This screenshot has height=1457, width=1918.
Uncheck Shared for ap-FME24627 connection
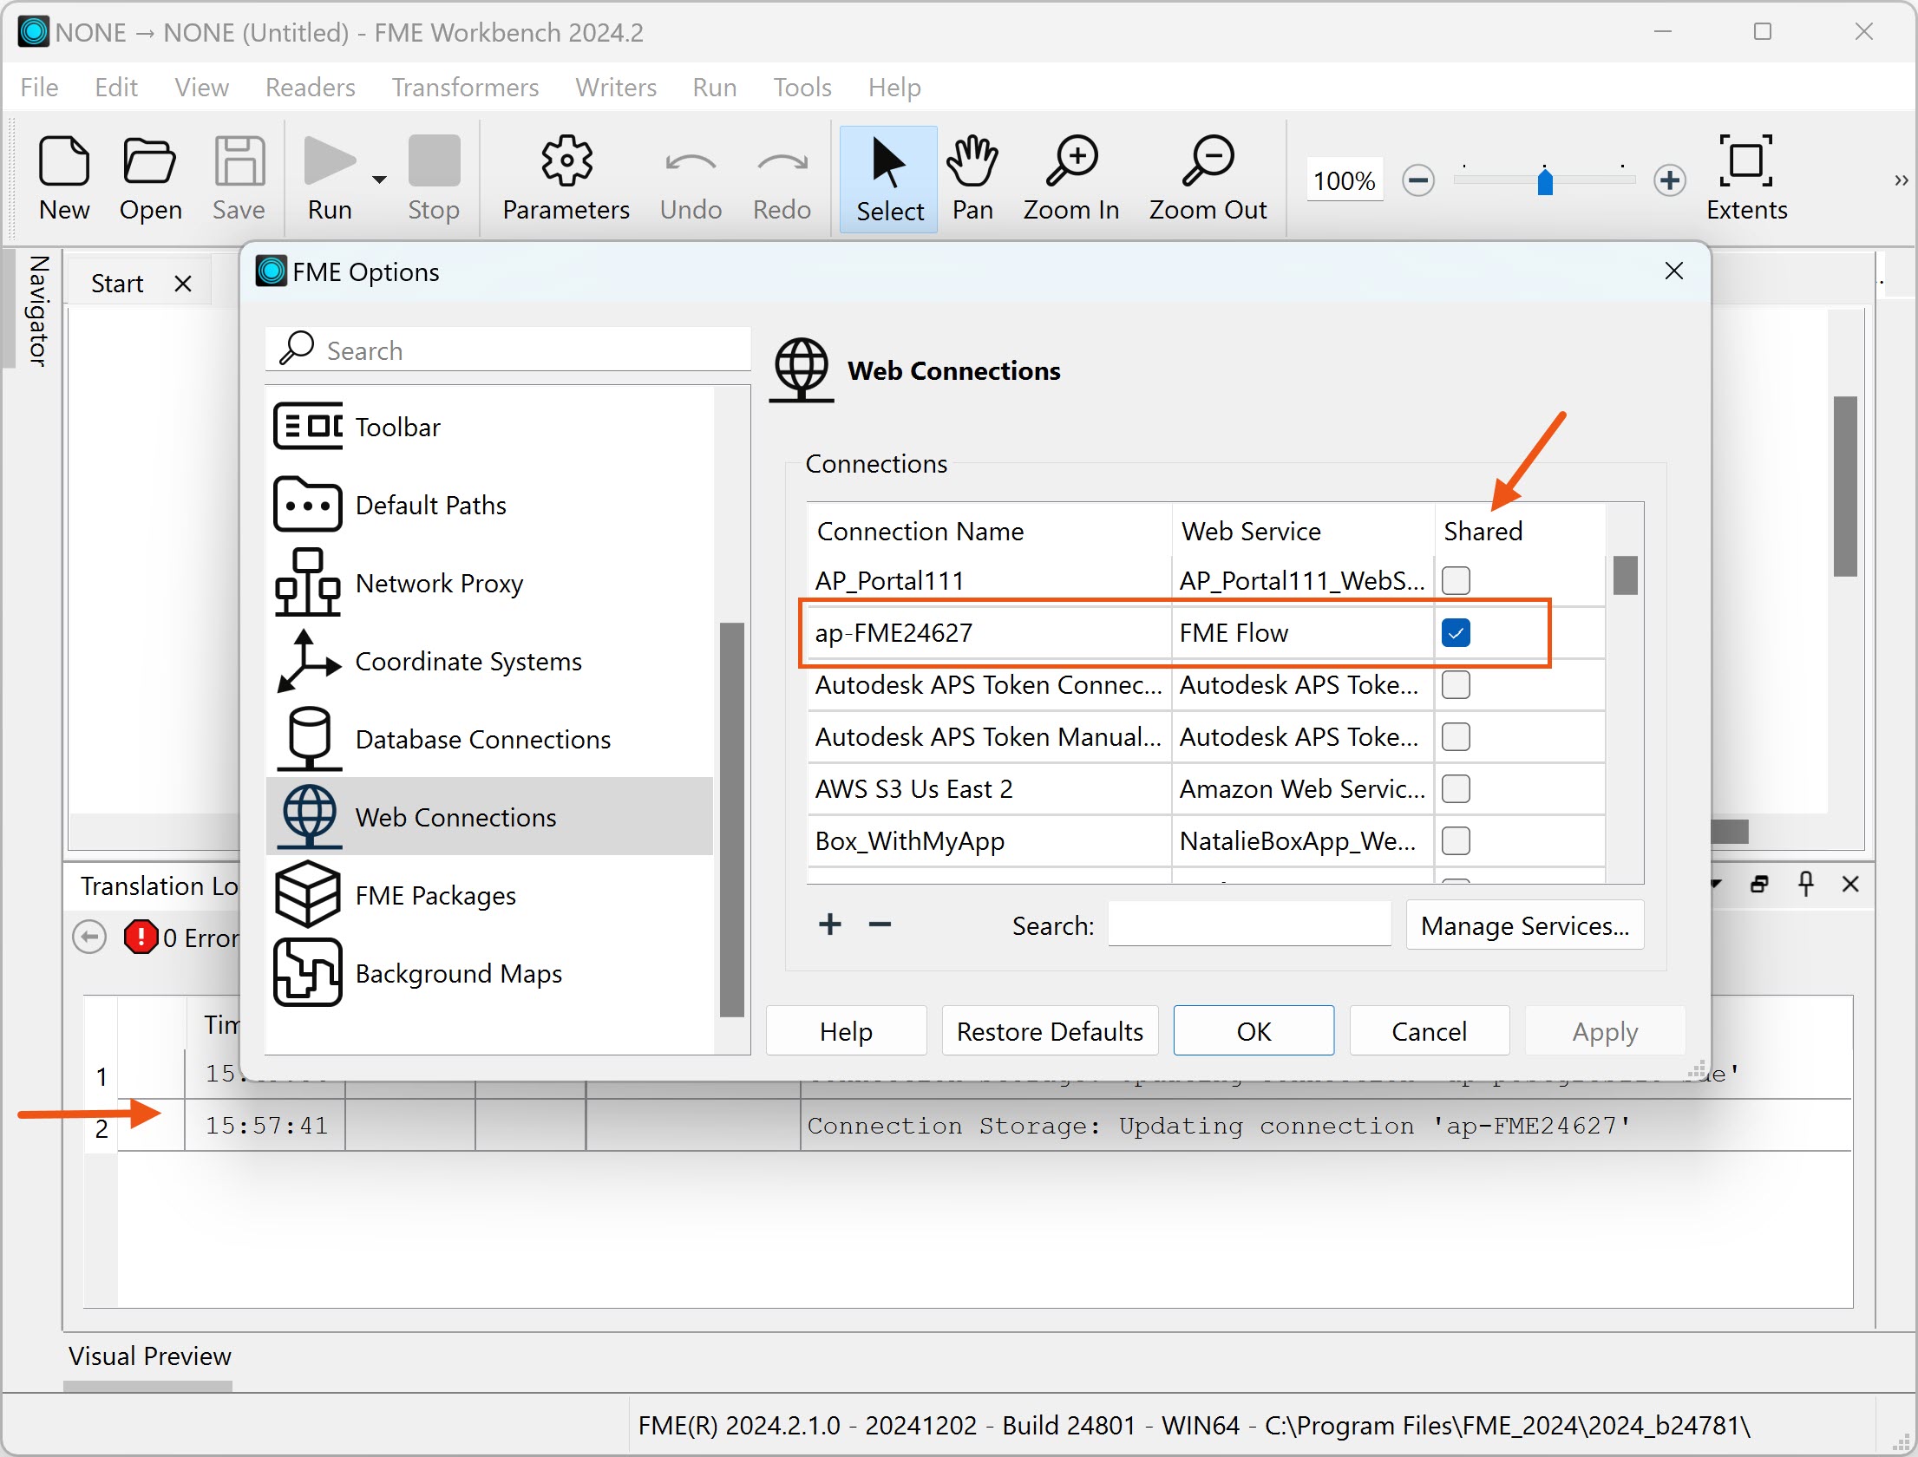click(x=1456, y=632)
